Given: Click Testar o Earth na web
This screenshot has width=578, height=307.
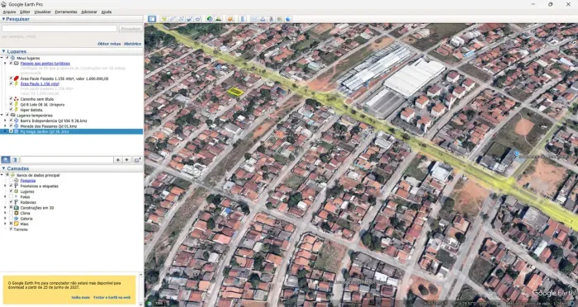Looking at the screenshot, I should 111,297.
